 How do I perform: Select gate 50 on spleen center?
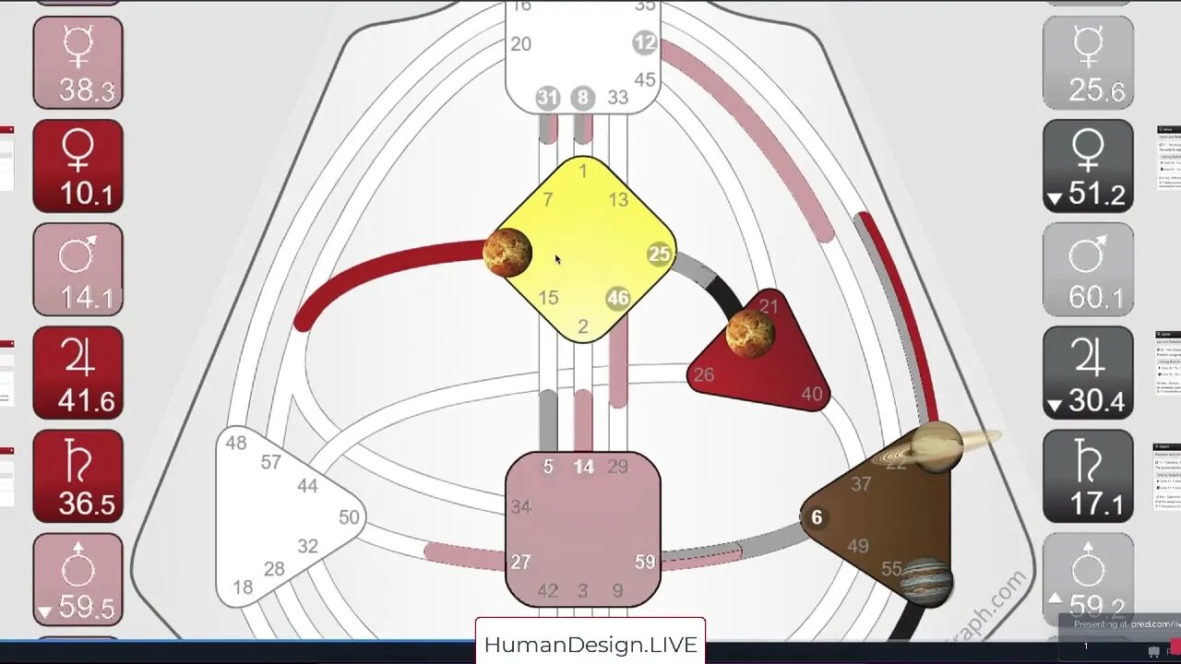point(349,517)
